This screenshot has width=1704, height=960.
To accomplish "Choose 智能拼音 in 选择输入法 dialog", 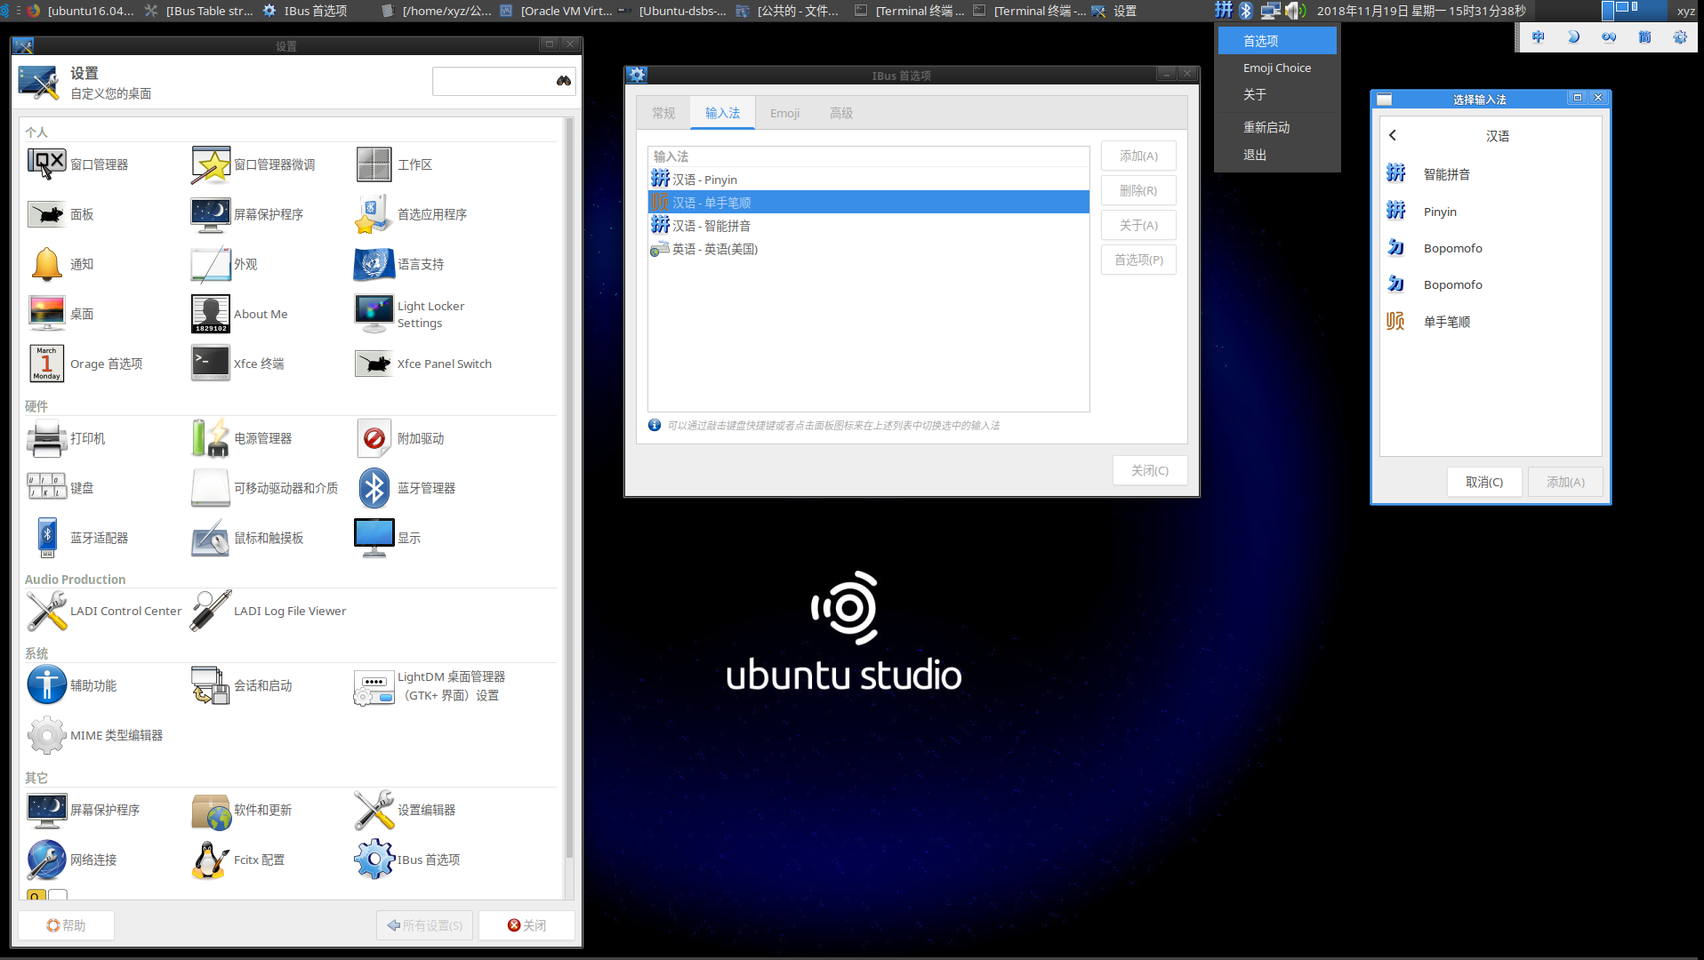I will pyautogui.click(x=1491, y=174).
